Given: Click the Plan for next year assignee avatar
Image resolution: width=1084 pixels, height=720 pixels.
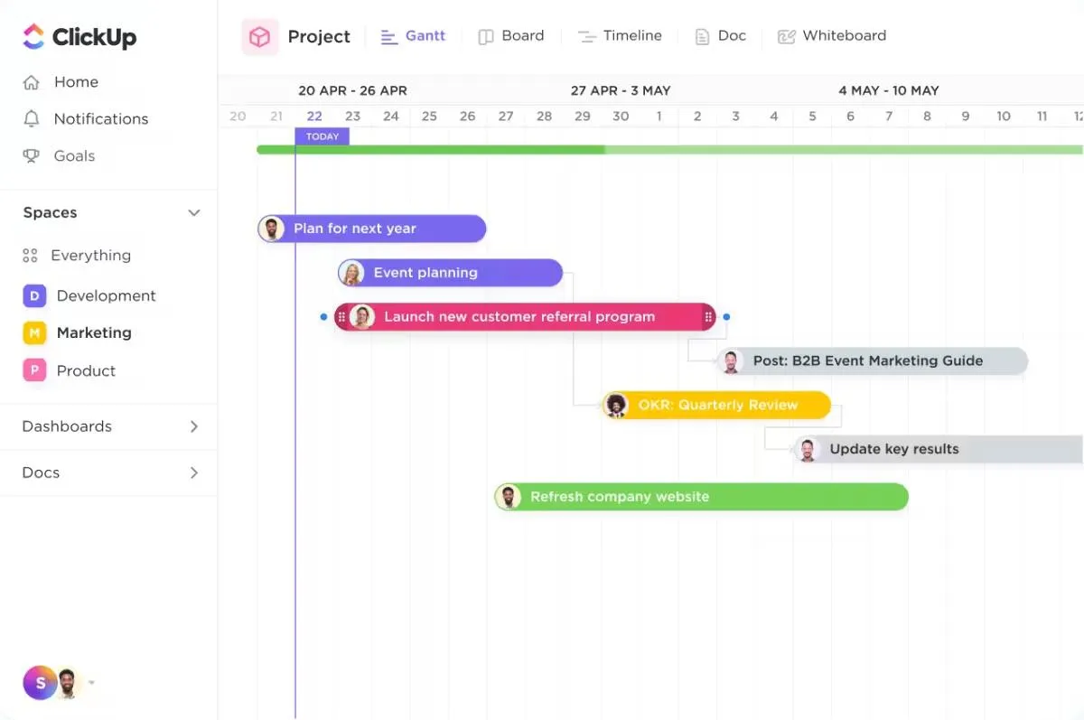Looking at the screenshot, I should [271, 229].
